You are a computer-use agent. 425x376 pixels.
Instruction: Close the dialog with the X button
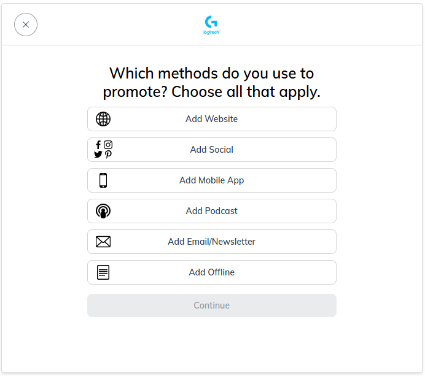coord(26,25)
